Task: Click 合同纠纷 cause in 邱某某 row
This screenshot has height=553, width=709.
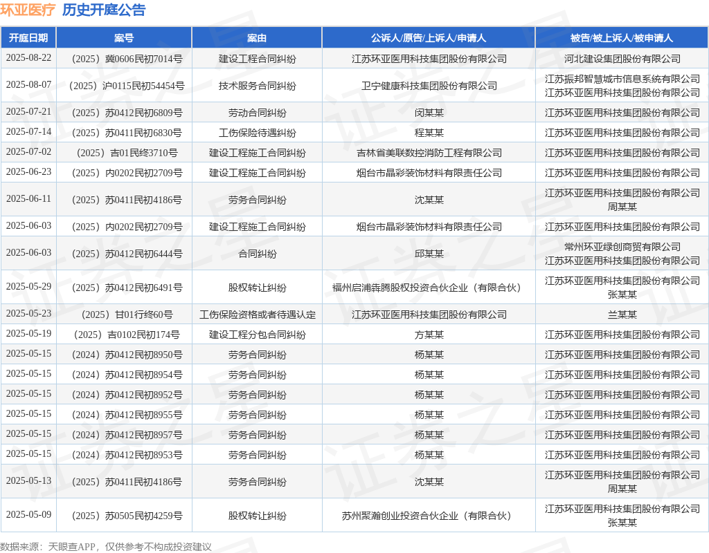Action: pos(258,254)
